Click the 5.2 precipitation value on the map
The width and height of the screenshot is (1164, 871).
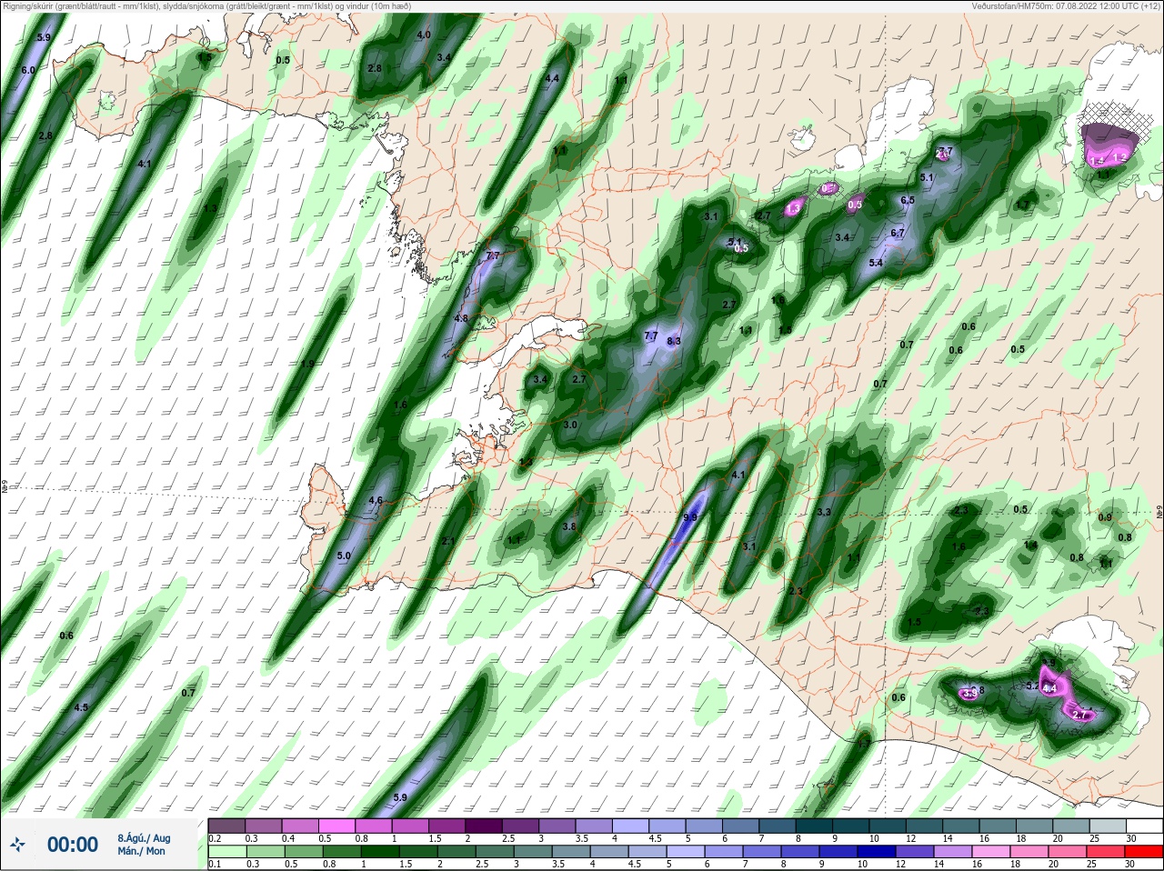[x=1032, y=686]
